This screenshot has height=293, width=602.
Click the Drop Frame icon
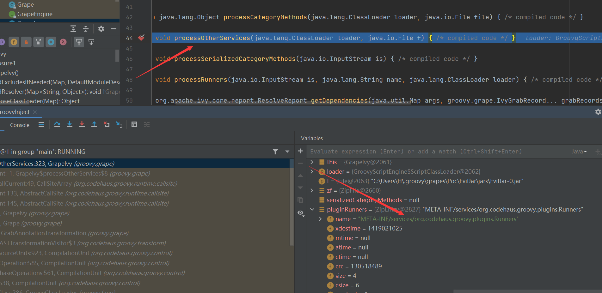107,125
